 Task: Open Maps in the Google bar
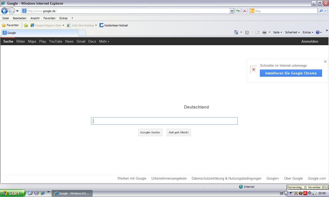click(32, 41)
